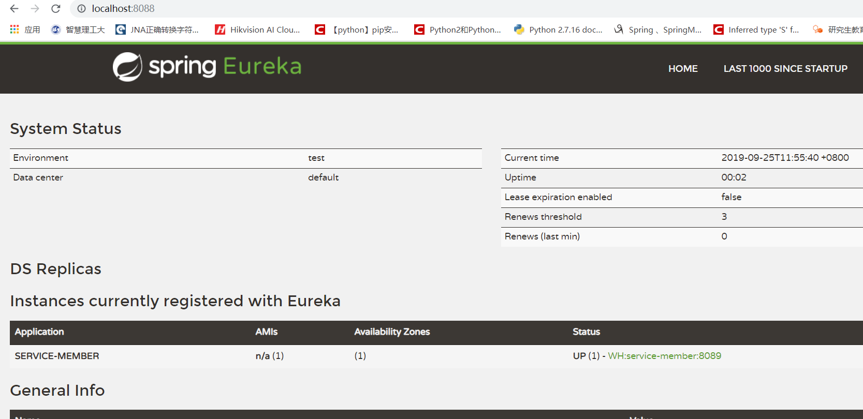Open LAST 1000 SINCE STARTUP page

785,68
